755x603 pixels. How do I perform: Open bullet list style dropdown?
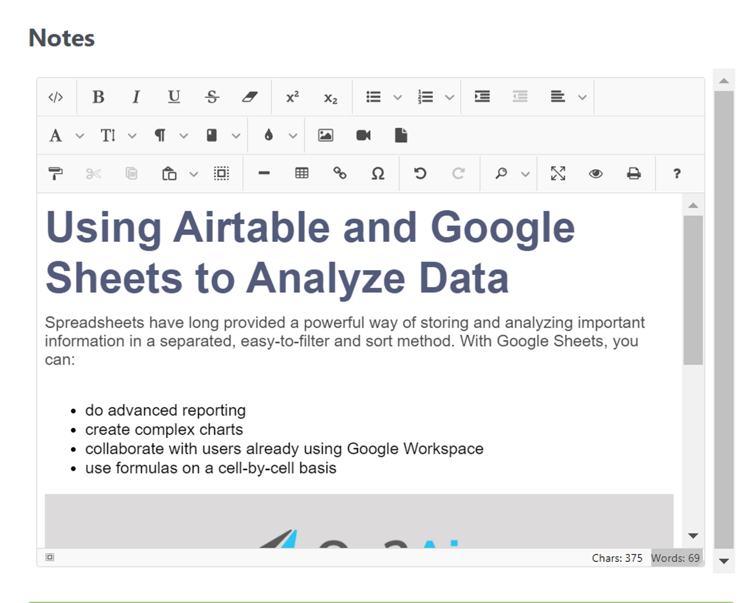click(398, 97)
